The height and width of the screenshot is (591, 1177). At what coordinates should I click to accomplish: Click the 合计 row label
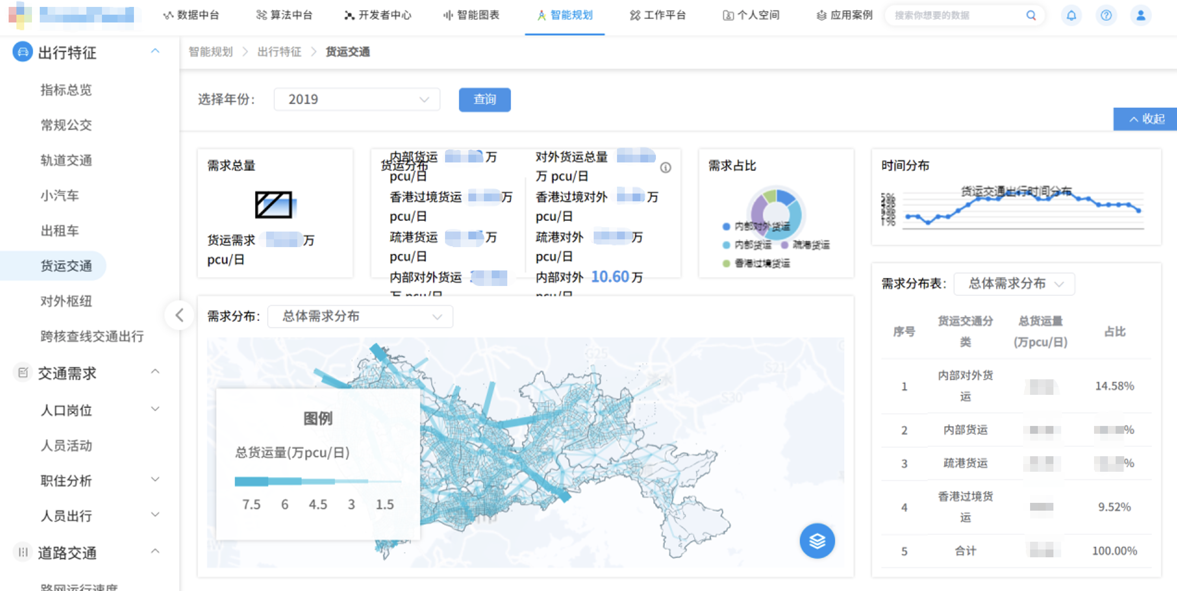pos(965,551)
